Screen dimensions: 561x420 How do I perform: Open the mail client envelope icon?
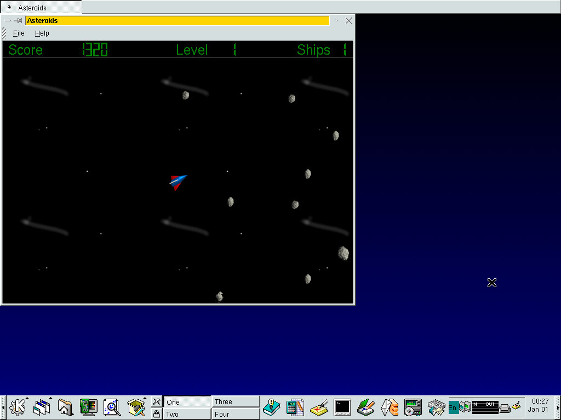(x=390, y=407)
